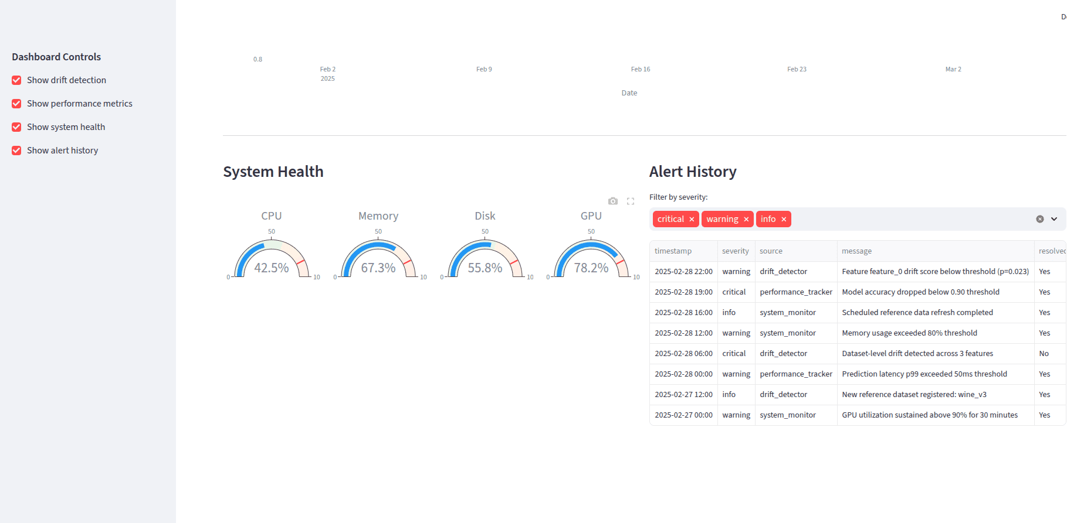
Task: Sort table by resolved column header
Action: [1051, 251]
